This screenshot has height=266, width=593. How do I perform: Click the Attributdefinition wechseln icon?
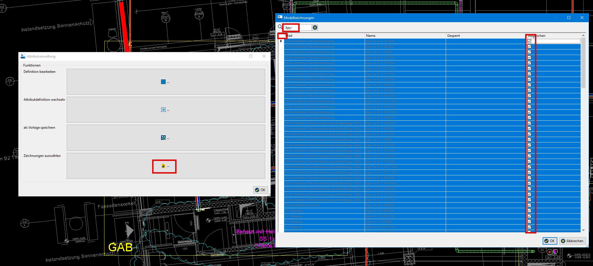pos(163,110)
